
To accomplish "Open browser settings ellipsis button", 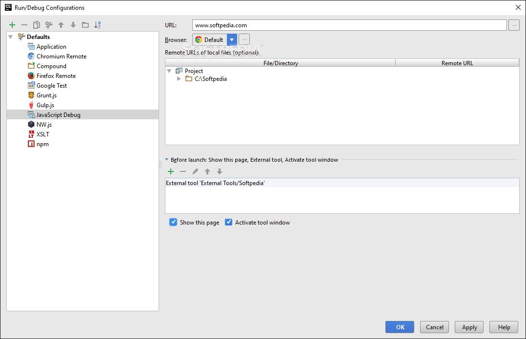I will click(244, 39).
